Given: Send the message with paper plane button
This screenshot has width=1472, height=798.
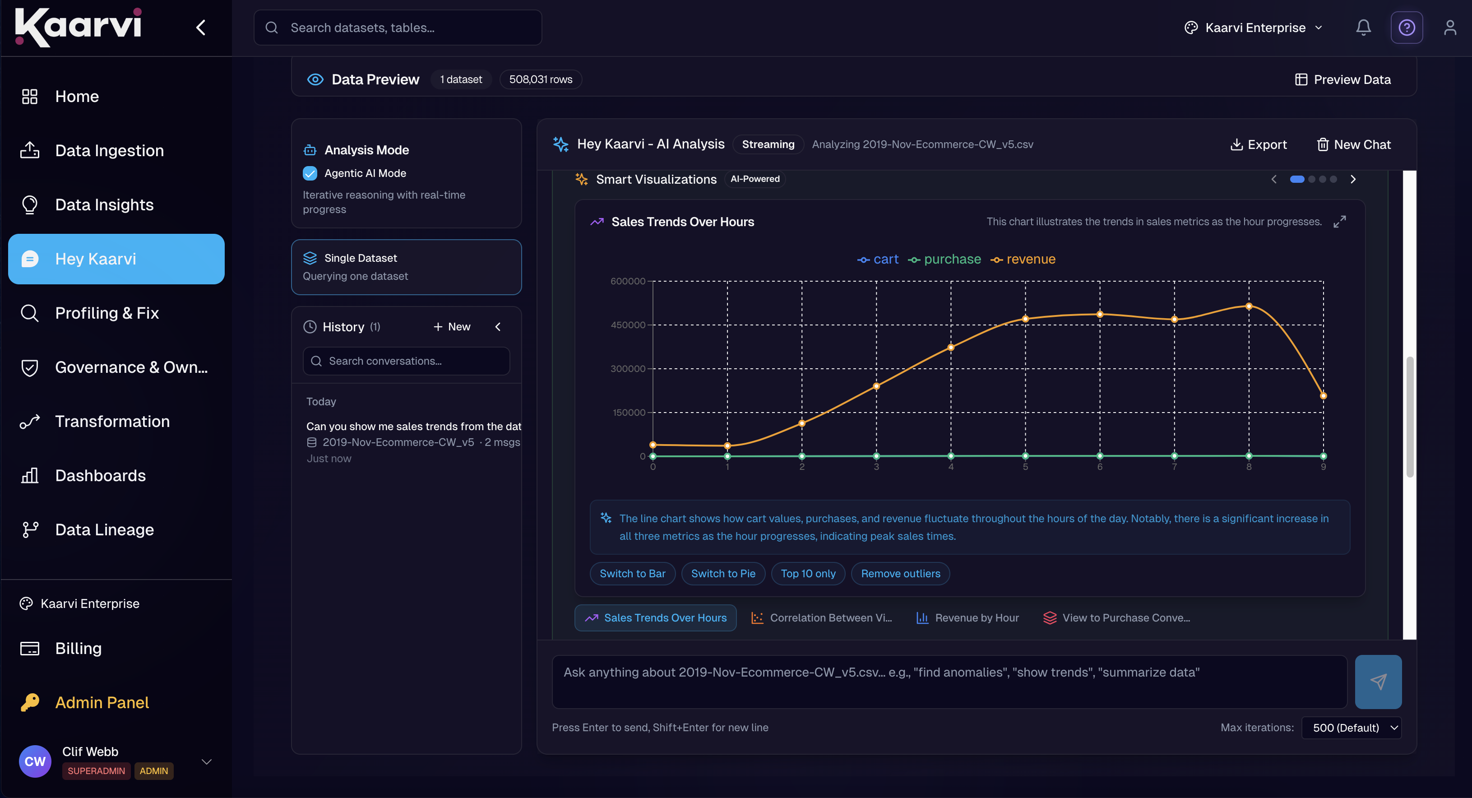Looking at the screenshot, I should coord(1378,682).
